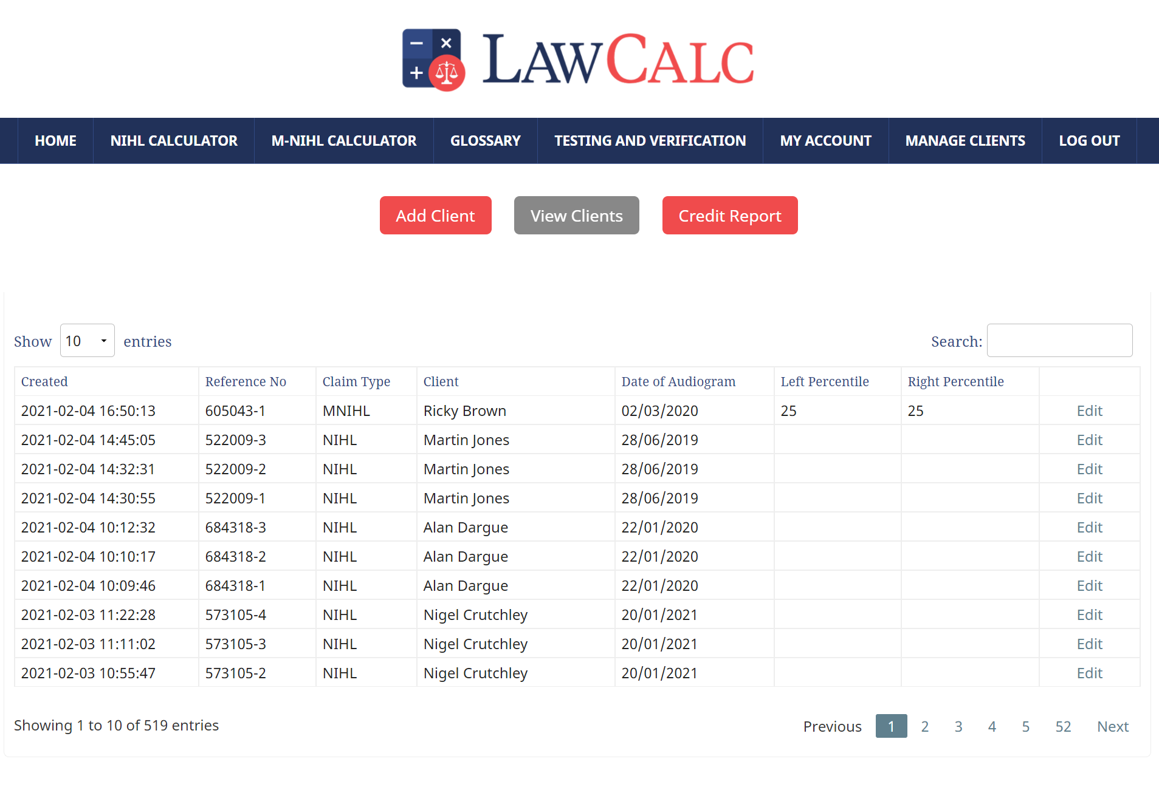The height and width of the screenshot is (790, 1159).
Task: Select TESTING AND VERIFICATION in navigation
Action: (x=650, y=141)
